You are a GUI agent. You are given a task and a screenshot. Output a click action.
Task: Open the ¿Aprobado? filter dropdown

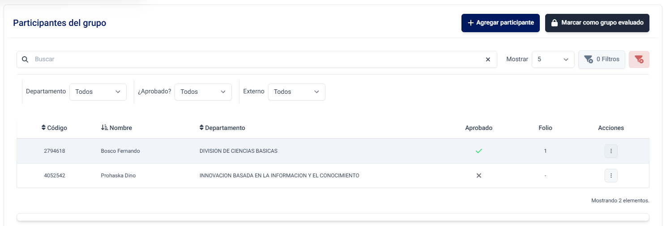tap(203, 92)
